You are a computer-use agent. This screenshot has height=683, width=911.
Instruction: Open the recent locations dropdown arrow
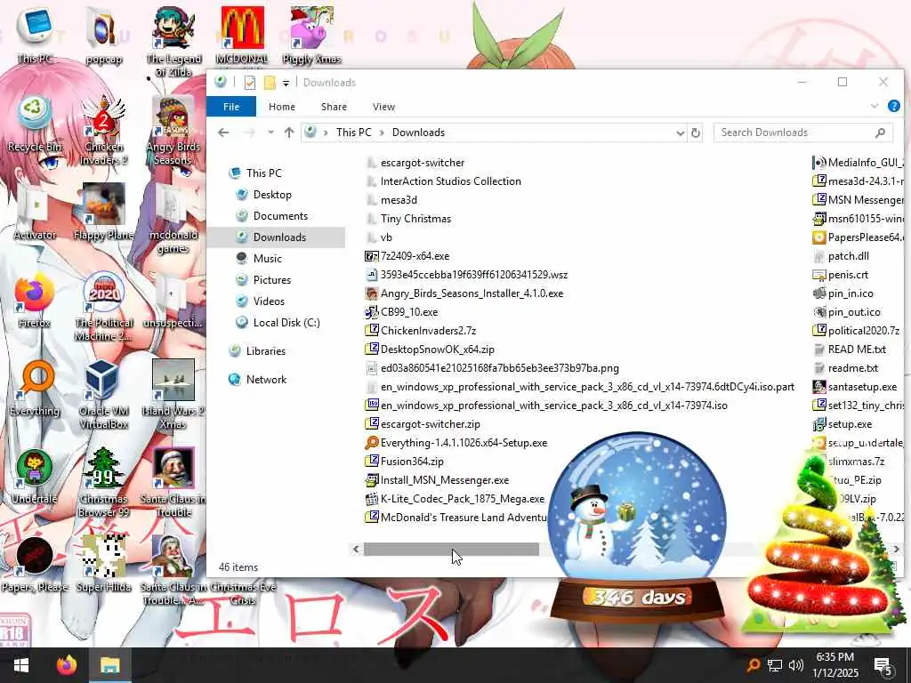coord(270,133)
